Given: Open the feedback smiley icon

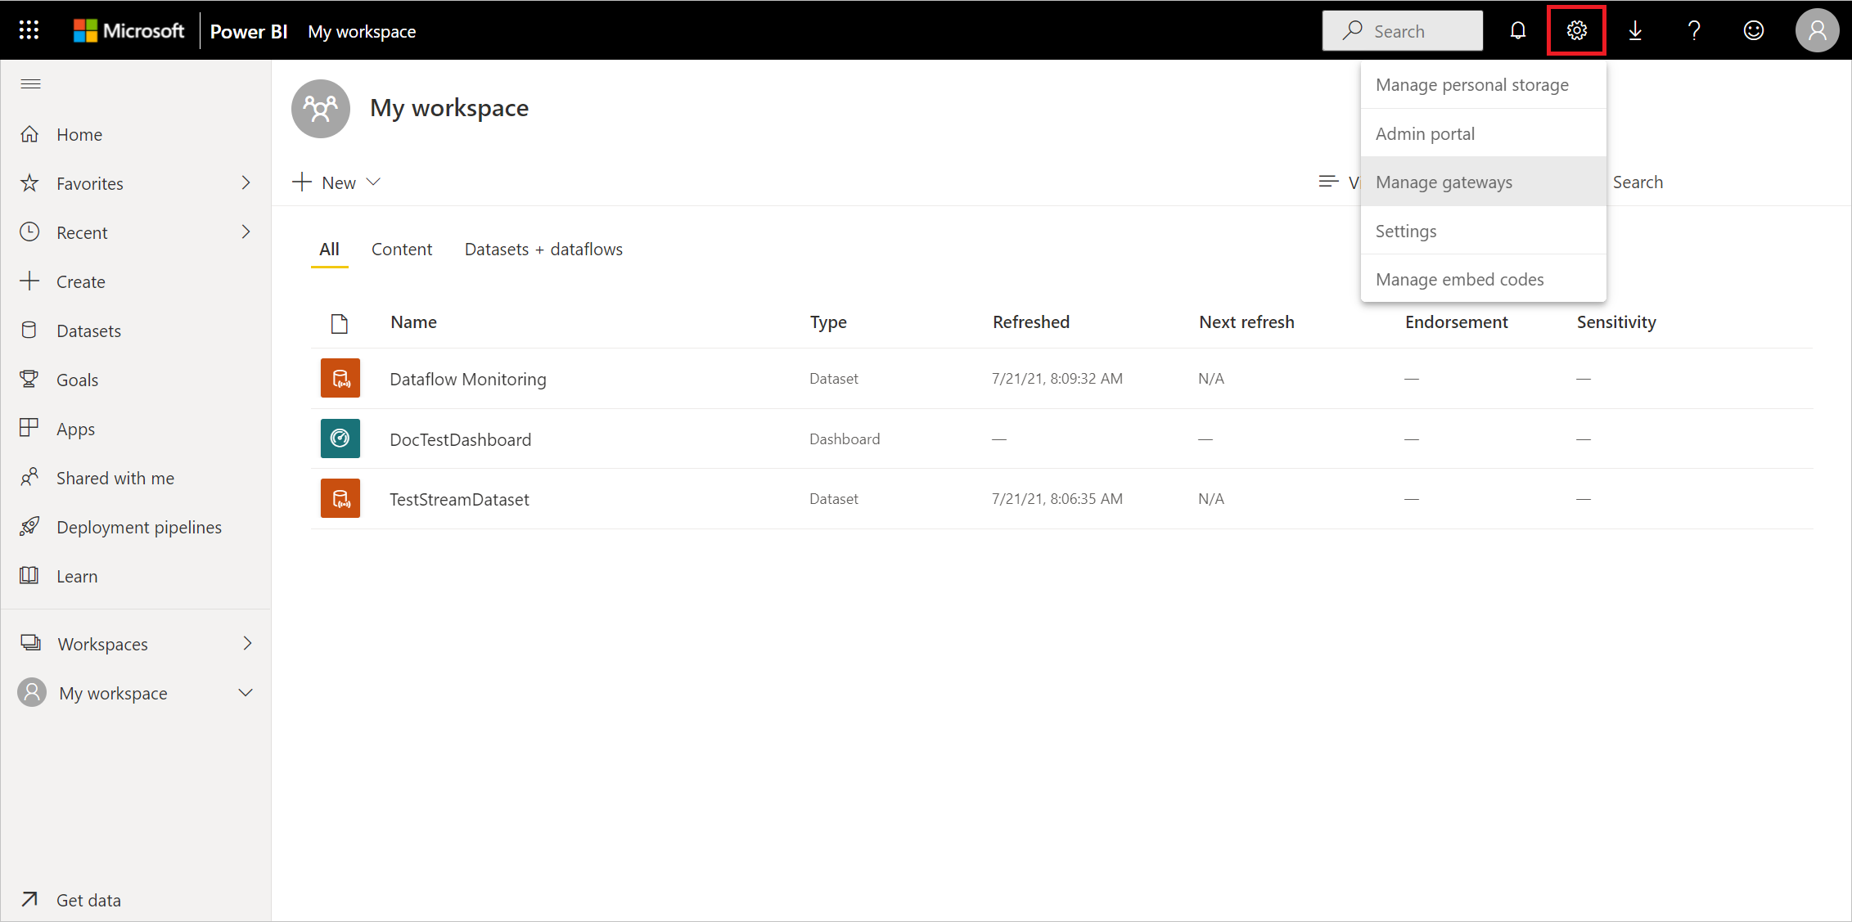Looking at the screenshot, I should click(x=1754, y=30).
